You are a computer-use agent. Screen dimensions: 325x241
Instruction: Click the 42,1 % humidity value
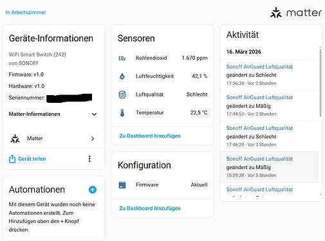(x=200, y=76)
